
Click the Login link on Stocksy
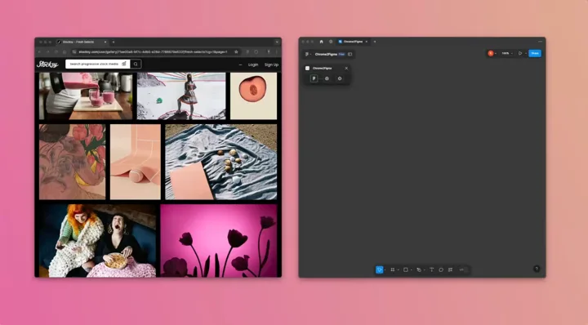[x=253, y=65]
